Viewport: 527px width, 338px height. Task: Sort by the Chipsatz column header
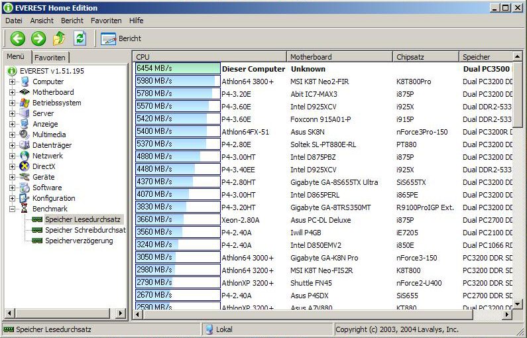pos(426,57)
